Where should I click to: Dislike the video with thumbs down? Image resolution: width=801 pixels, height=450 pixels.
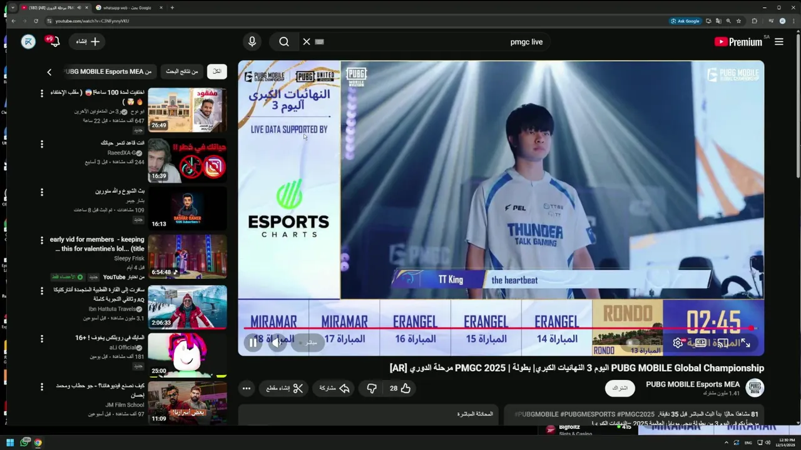point(372,388)
